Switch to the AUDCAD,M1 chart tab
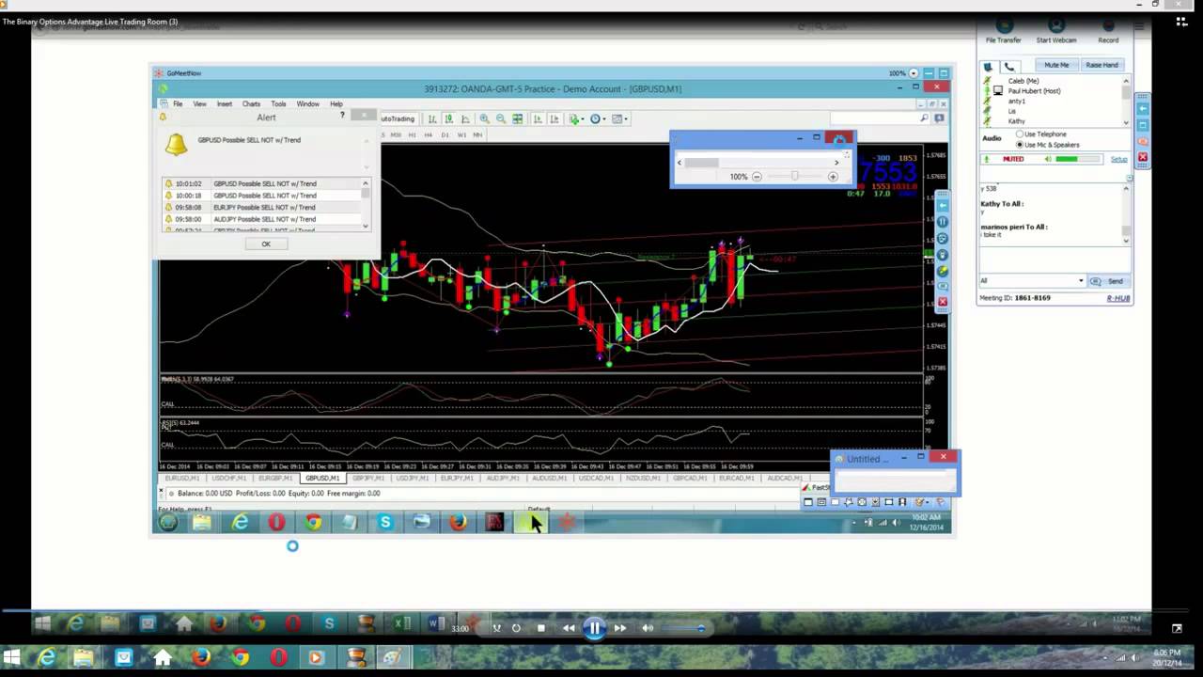This screenshot has width=1203, height=677. (784, 478)
